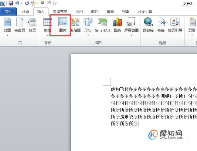Insert a table with 表格

[47, 25]
